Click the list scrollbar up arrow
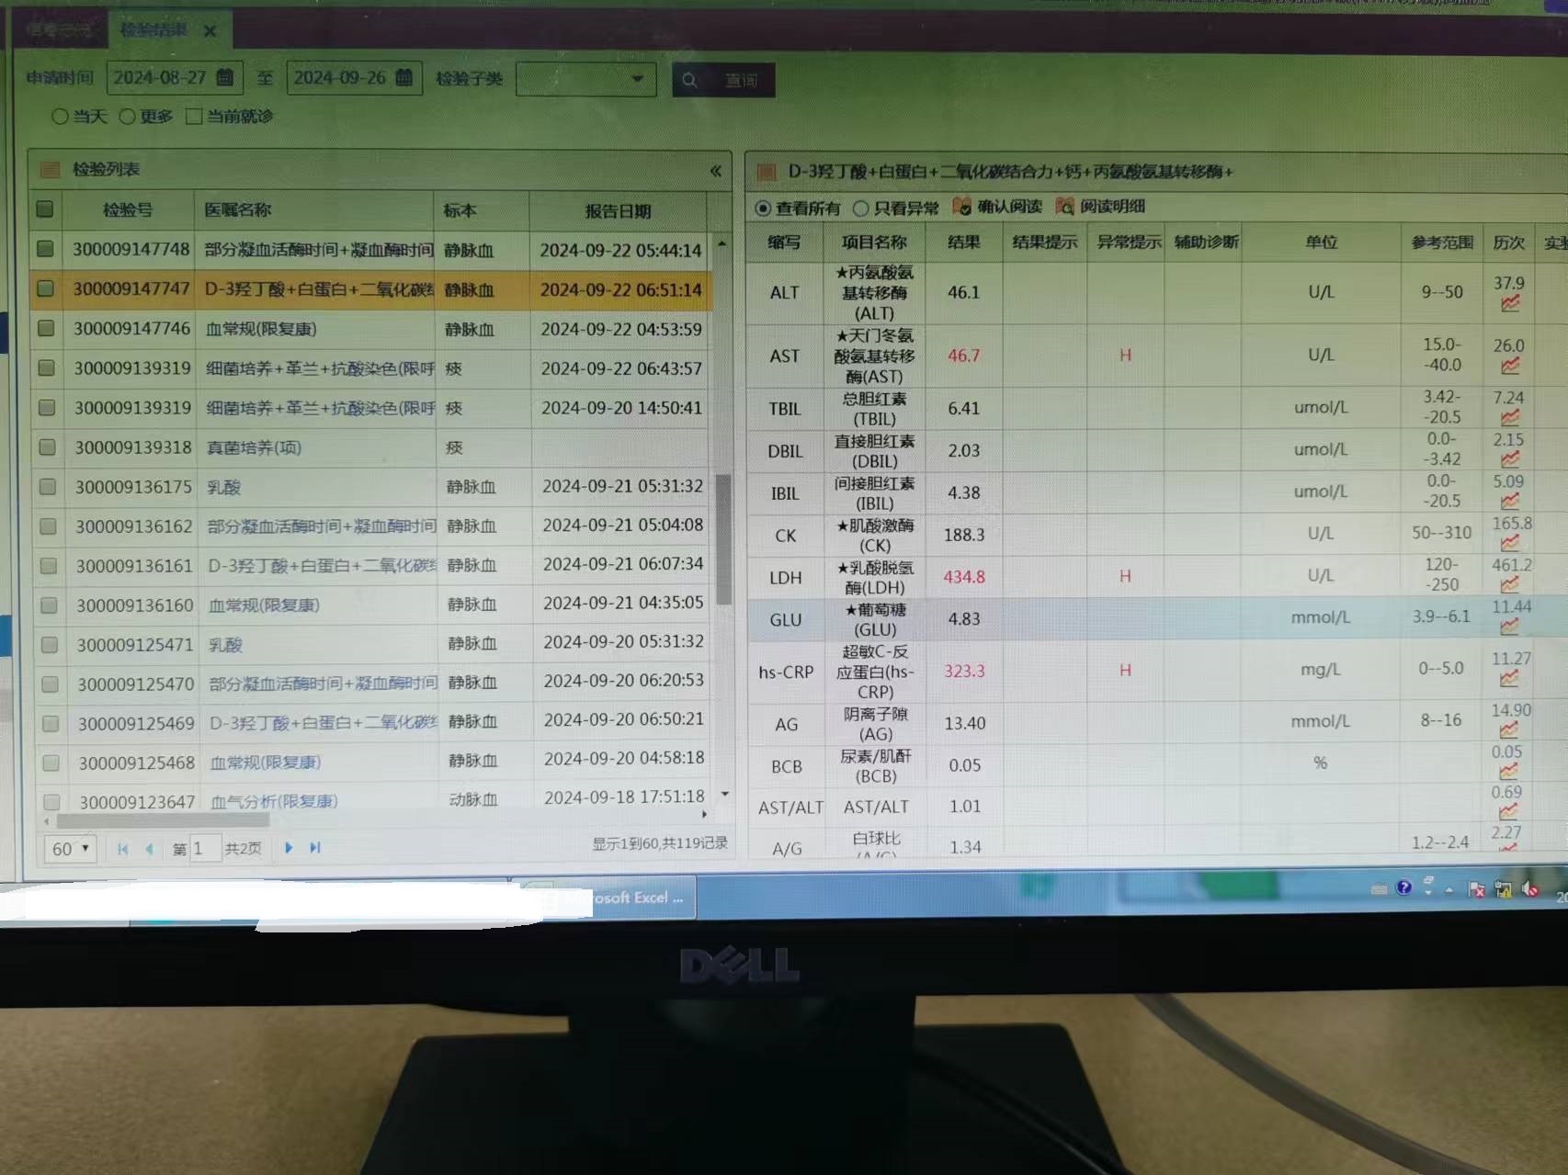Image resolution: width=1568 pixels, height=1175 pixels. tap(722, 244)
